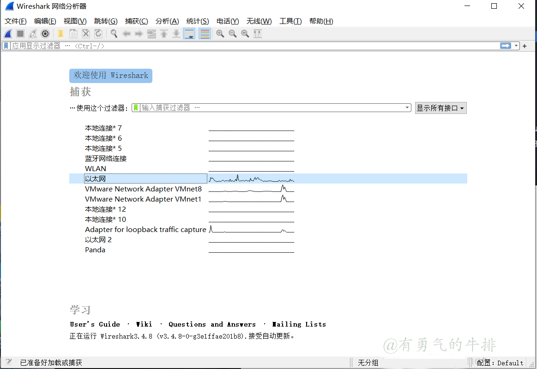
Task: Click the restart current capture icon
Action: point(32,33)
